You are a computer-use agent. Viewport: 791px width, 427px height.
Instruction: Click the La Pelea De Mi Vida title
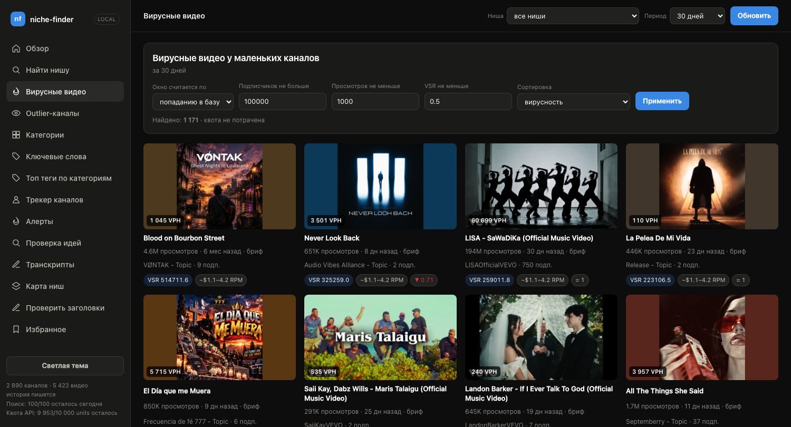[658, 238]
